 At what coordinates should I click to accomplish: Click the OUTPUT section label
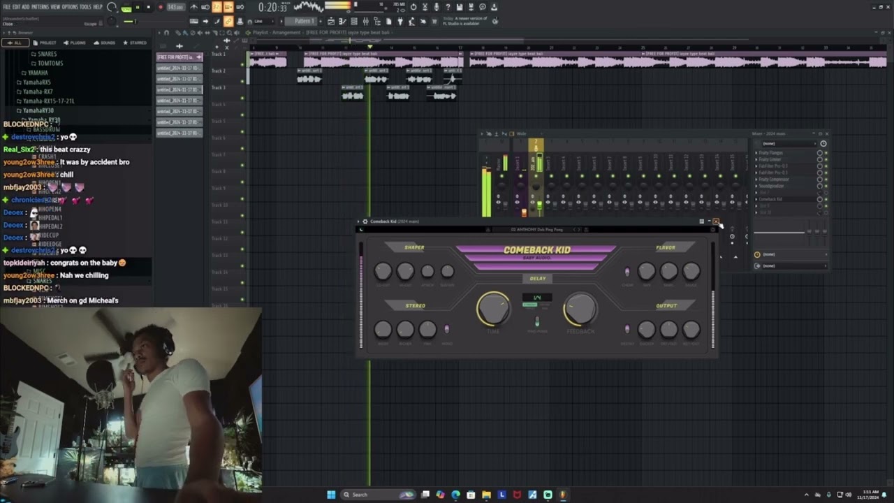point(666,306)
